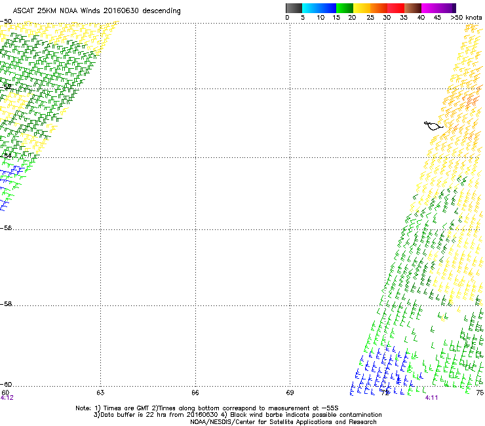The height and width of the screenshot is (426, 485).
Task: Click the '10' label under the color bar
Action: click(x=320, y=18)
